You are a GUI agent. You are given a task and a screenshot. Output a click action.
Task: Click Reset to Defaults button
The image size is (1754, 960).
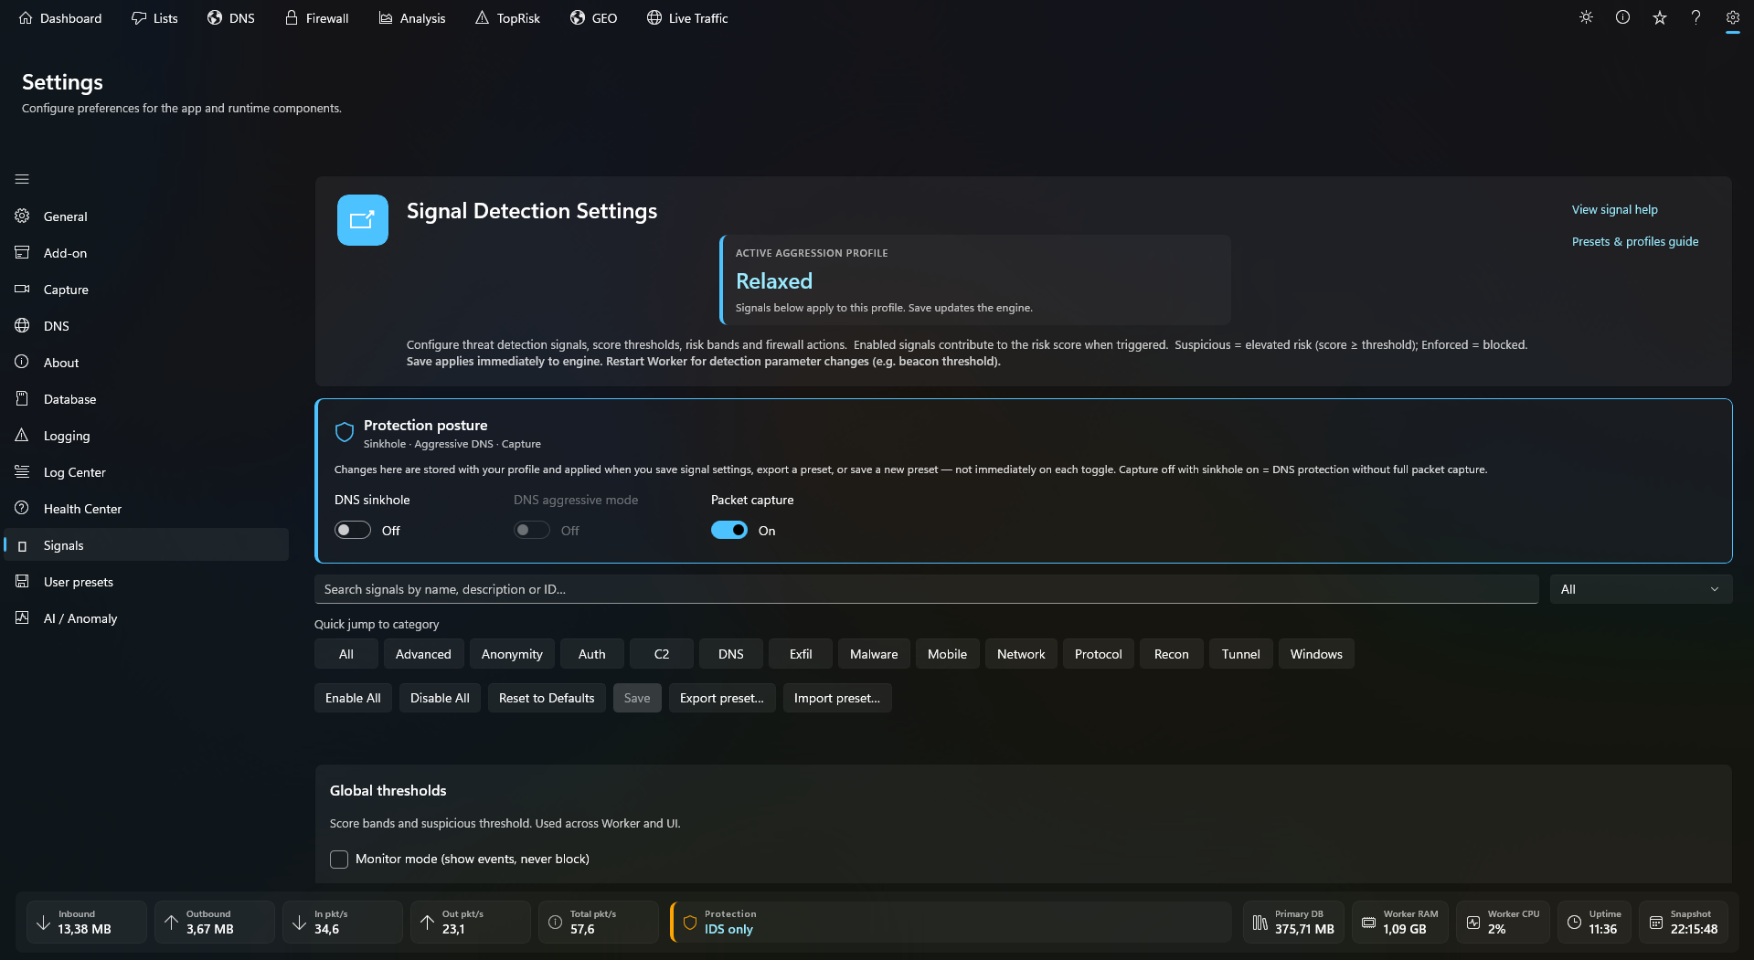(x=547, y=698)
